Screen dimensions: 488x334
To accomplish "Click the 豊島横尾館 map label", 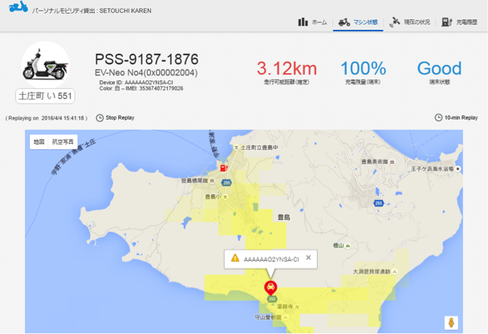I will point(194,180).
